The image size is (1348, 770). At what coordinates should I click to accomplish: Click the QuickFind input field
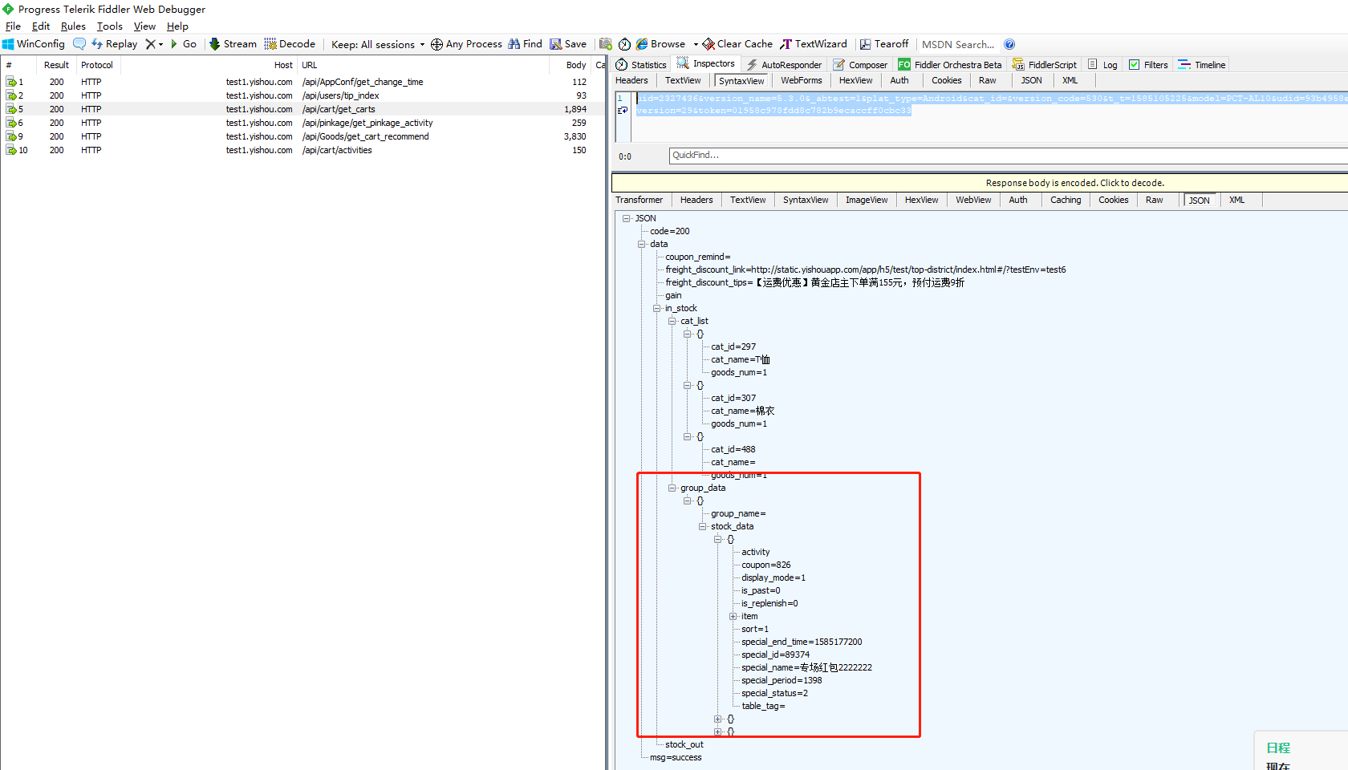(1008, 156)
